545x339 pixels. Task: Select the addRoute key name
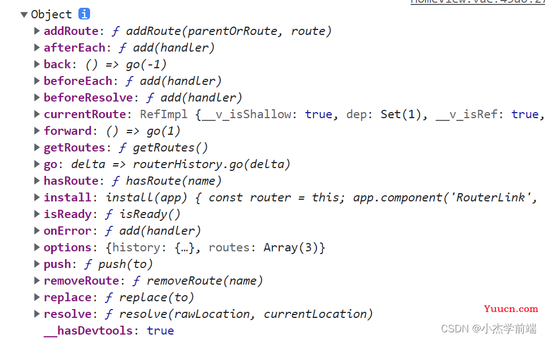coord(71,31)
